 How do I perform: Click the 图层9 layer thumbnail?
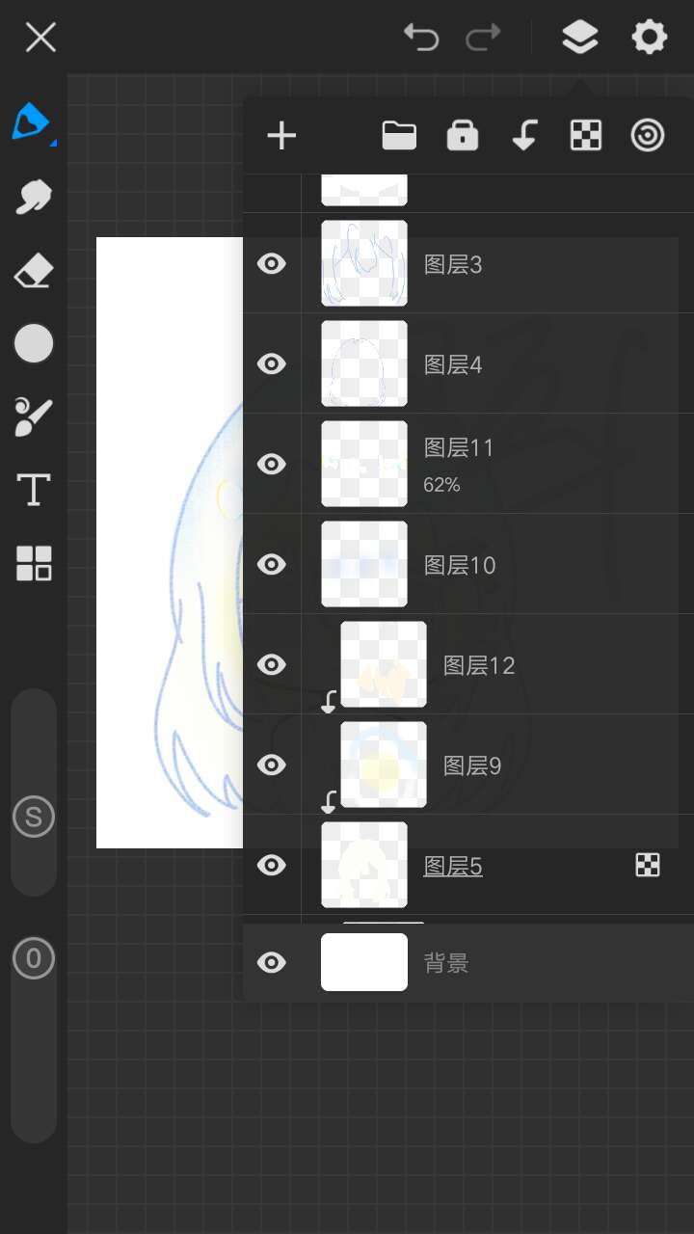(384, 765)
